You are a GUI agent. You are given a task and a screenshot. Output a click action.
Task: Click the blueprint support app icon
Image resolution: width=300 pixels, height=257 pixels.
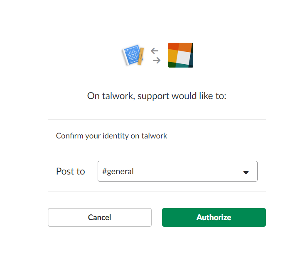pos(133,55)
